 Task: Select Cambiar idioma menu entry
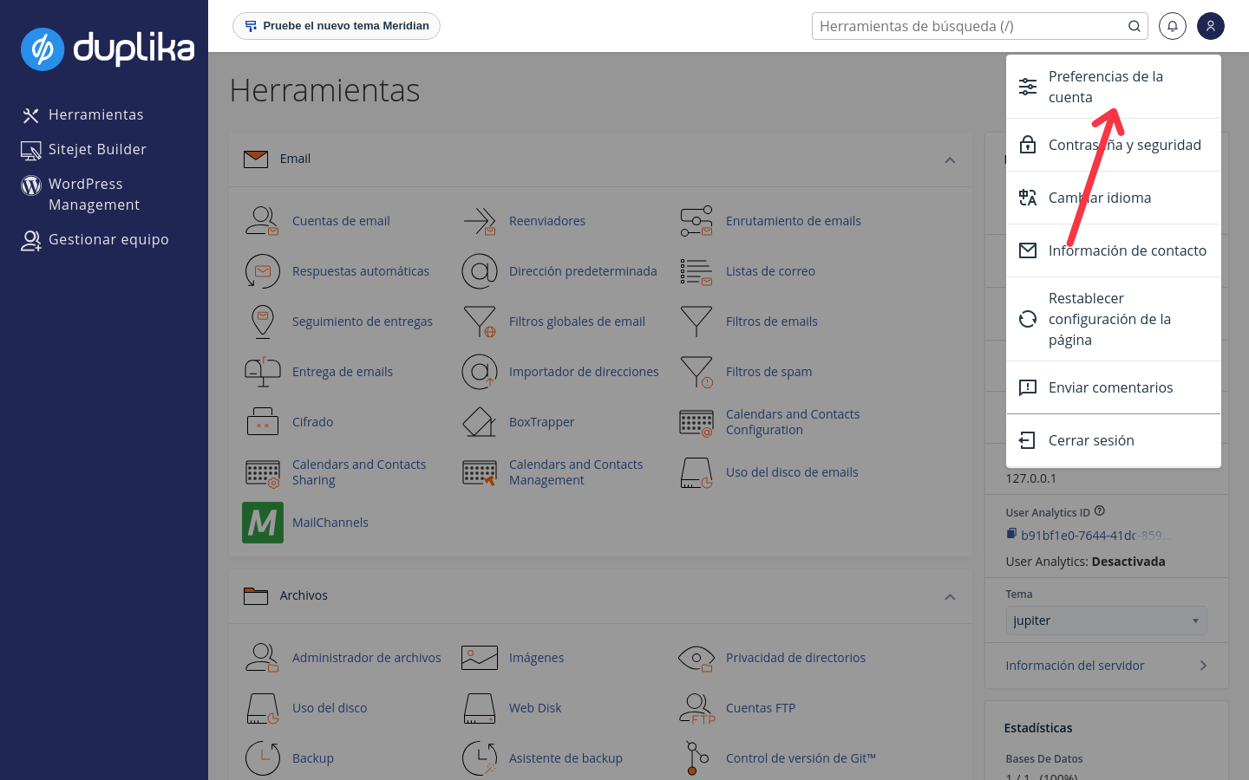pos(1114,198)
